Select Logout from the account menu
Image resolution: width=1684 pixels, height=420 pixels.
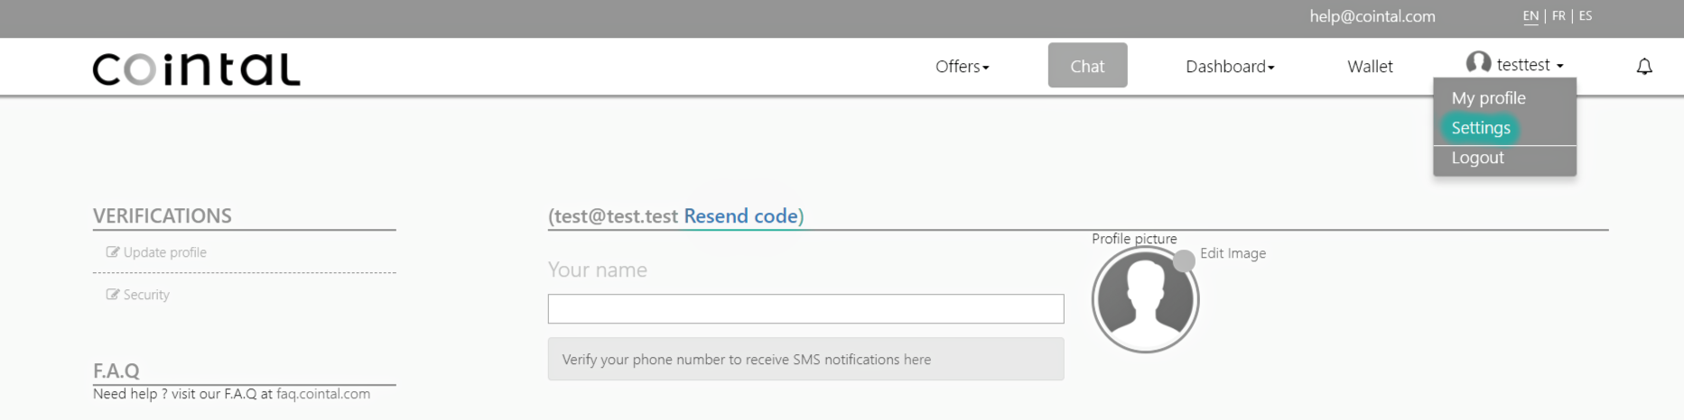point(1477,158)
